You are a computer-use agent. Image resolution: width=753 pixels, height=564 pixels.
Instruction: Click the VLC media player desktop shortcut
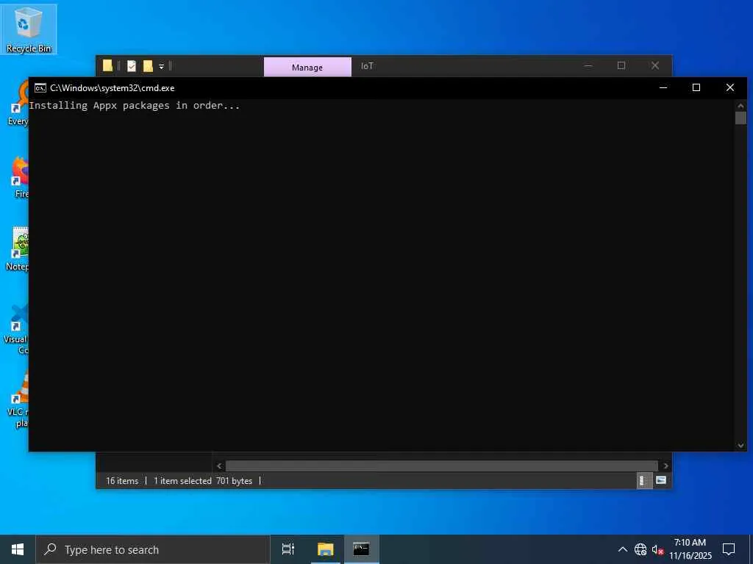19,399
